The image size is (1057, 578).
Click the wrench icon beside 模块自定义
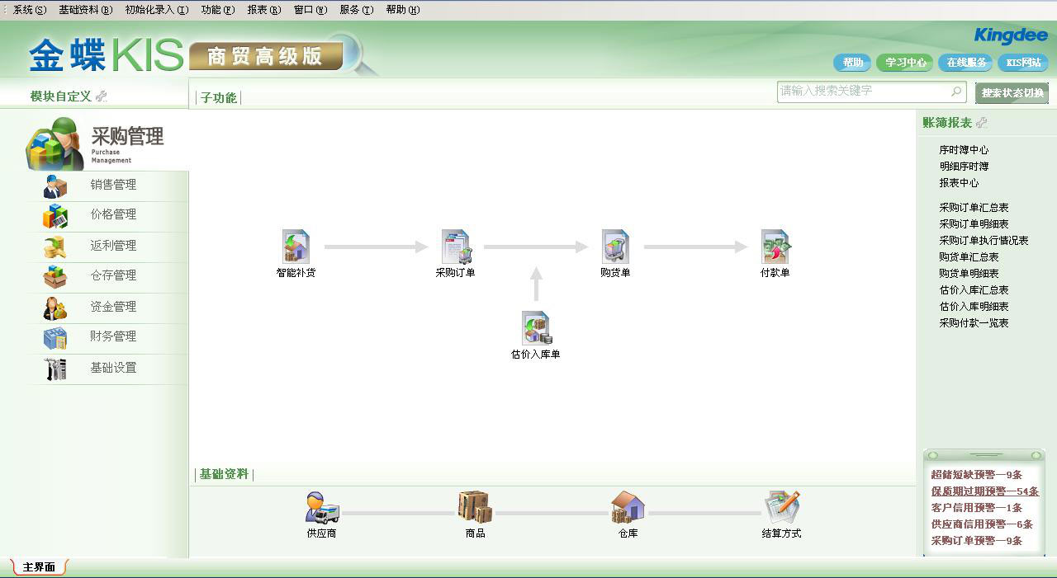pyautogui.click(x=102, y=96)
